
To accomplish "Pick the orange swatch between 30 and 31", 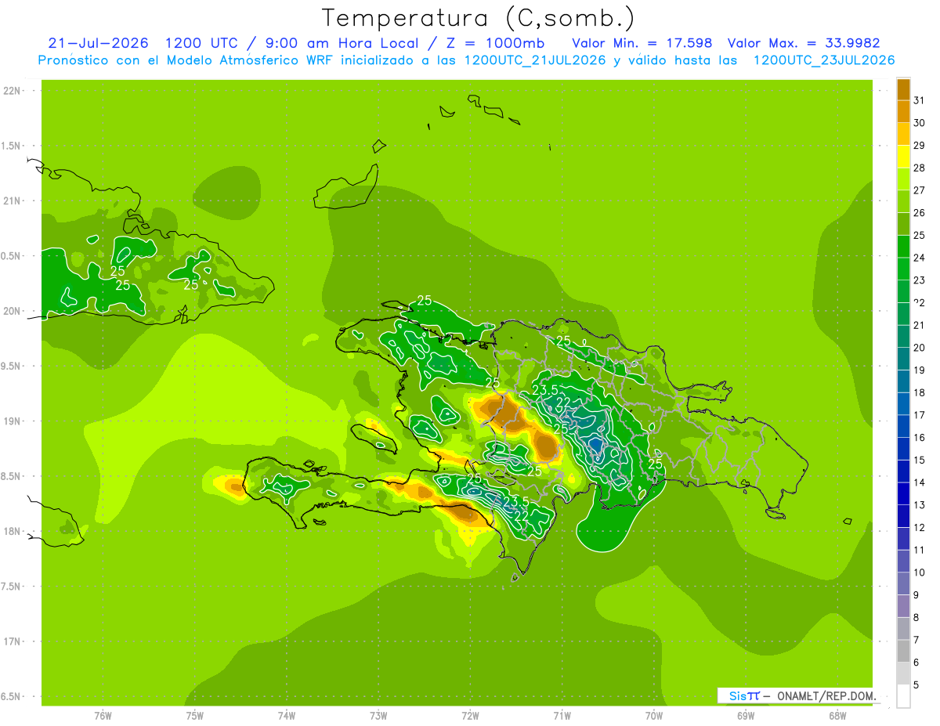I will [903, 111].
